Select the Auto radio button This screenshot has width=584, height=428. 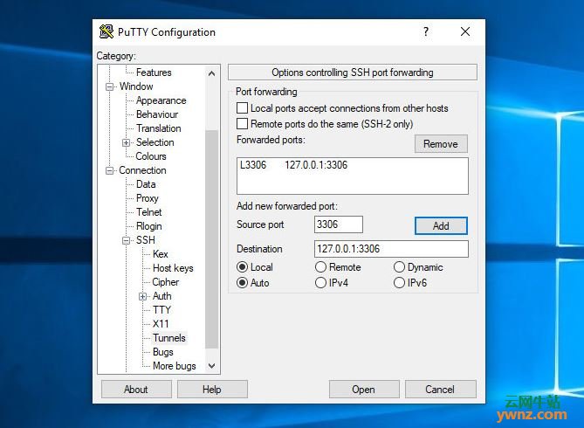click(242, 283)
